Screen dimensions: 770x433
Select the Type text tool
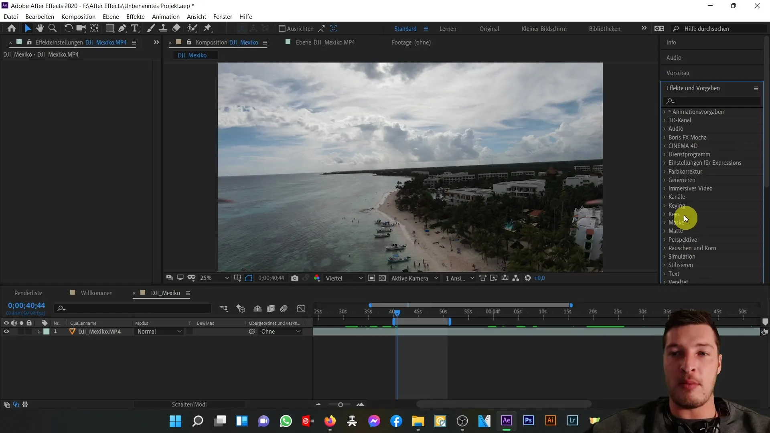pyautogui.click(x=135, y=28)
